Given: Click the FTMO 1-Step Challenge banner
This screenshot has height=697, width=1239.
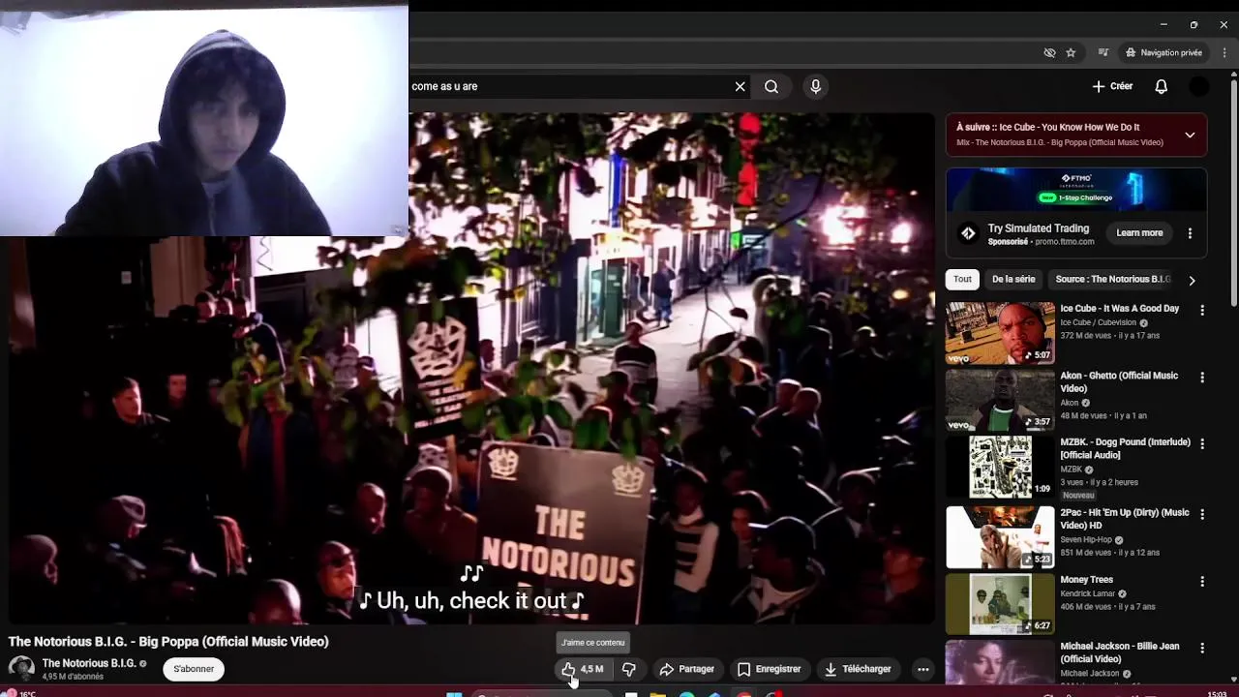Looking at the screenshot, I should (x=1076, y=190).
